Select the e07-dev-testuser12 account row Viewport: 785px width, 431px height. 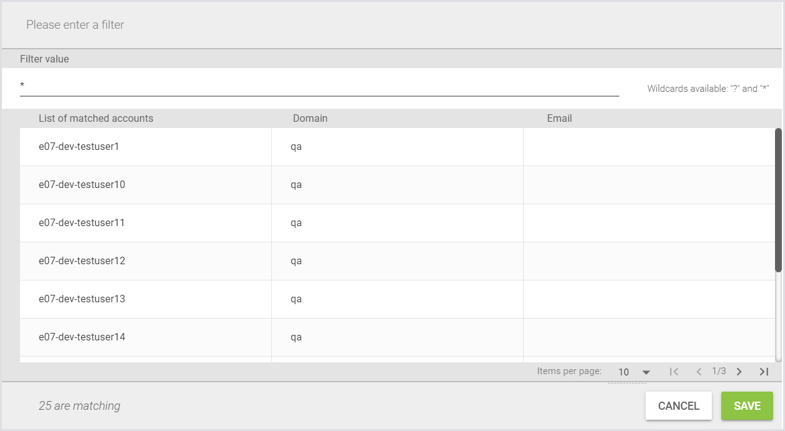coord(82,261)
